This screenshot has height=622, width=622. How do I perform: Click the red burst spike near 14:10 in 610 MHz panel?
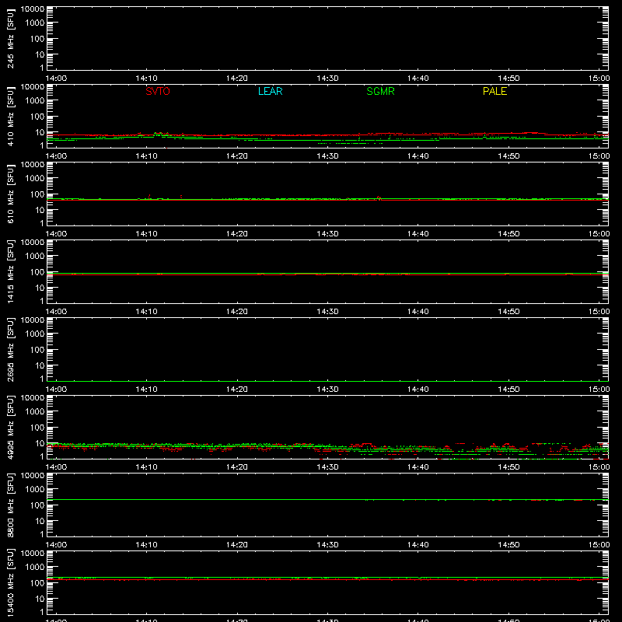(x=149, y=197)
